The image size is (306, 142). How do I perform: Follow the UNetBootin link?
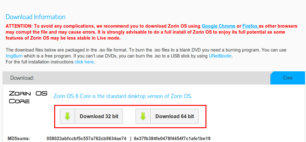220,56
